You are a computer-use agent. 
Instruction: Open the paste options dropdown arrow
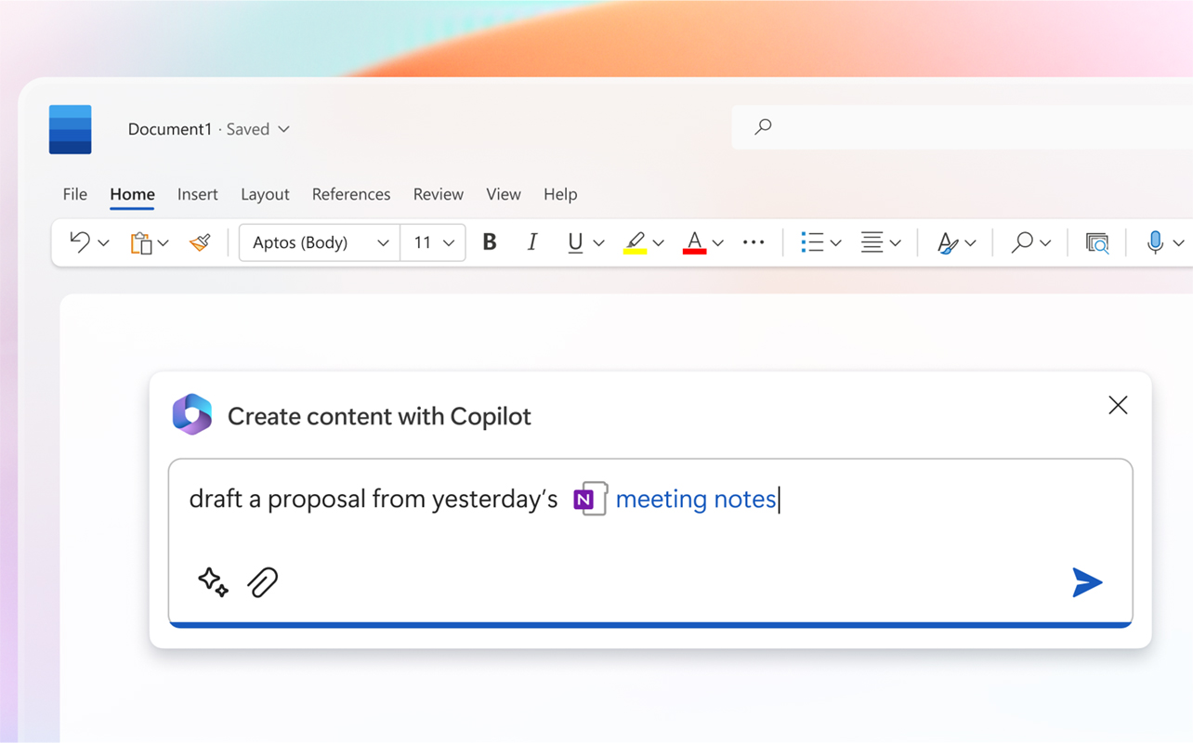[164, 243]
